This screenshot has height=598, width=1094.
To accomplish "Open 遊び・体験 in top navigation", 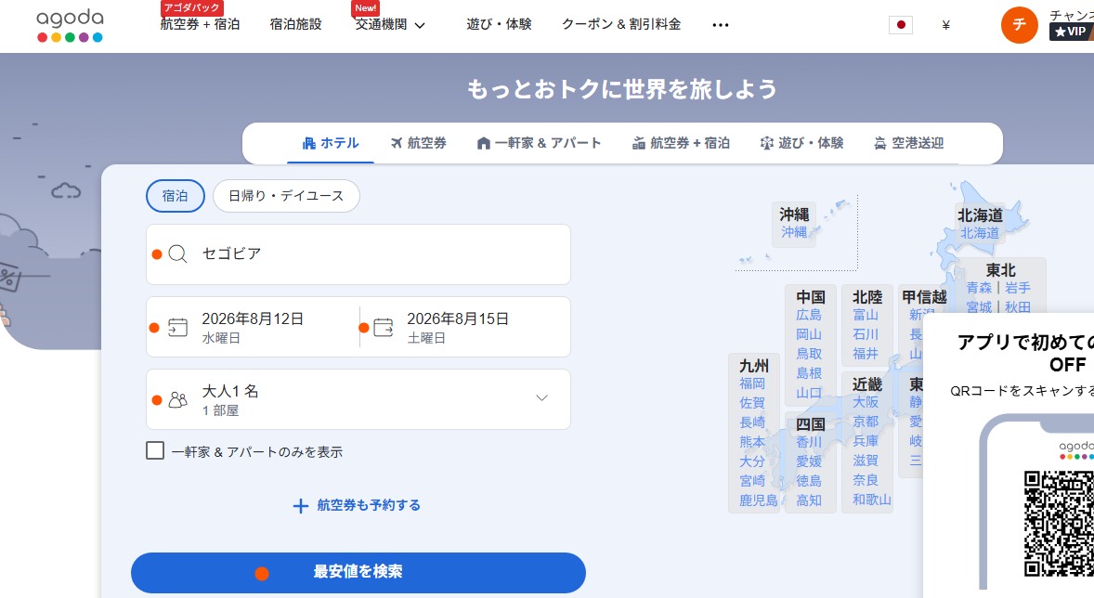I will coord(499,24).
